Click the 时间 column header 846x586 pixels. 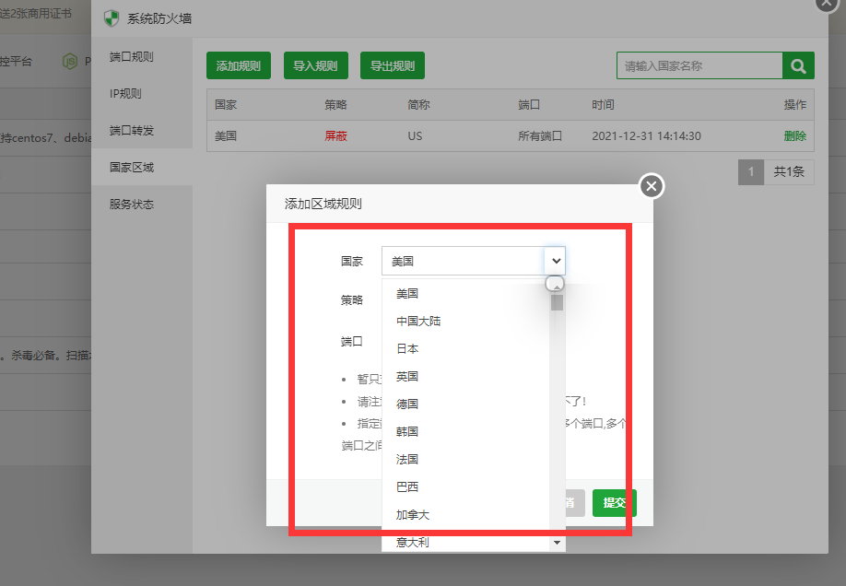pyautogui.click(x=603, y=105)
